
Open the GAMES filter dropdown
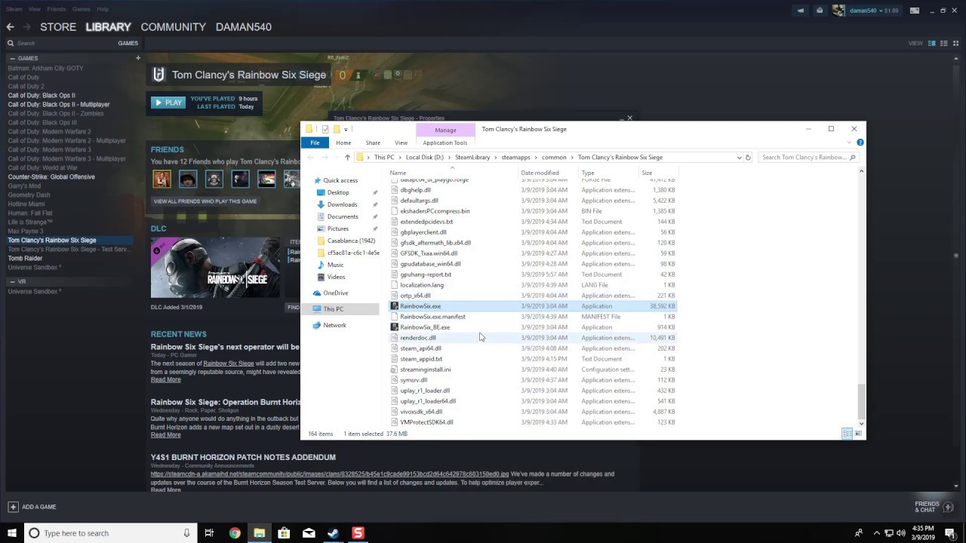[x=128, y=43]
